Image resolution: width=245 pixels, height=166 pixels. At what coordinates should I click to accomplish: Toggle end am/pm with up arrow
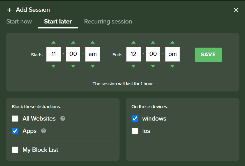[172, 42]
